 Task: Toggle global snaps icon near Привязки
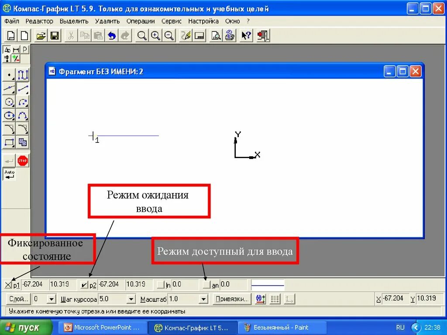(x=260, y=299)
